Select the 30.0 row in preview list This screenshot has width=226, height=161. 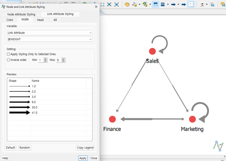pos(50,107)
